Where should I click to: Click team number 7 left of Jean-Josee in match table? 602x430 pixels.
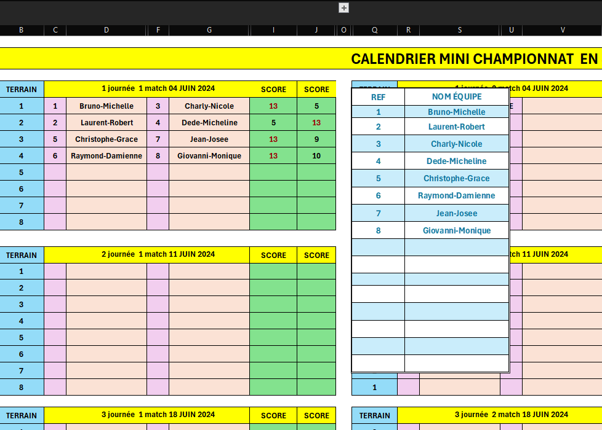[x=158, y=139]
